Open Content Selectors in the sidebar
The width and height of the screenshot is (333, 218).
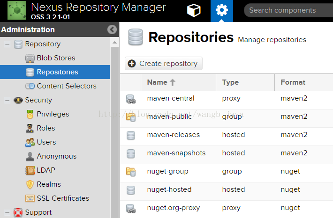[x=67, y=86]
